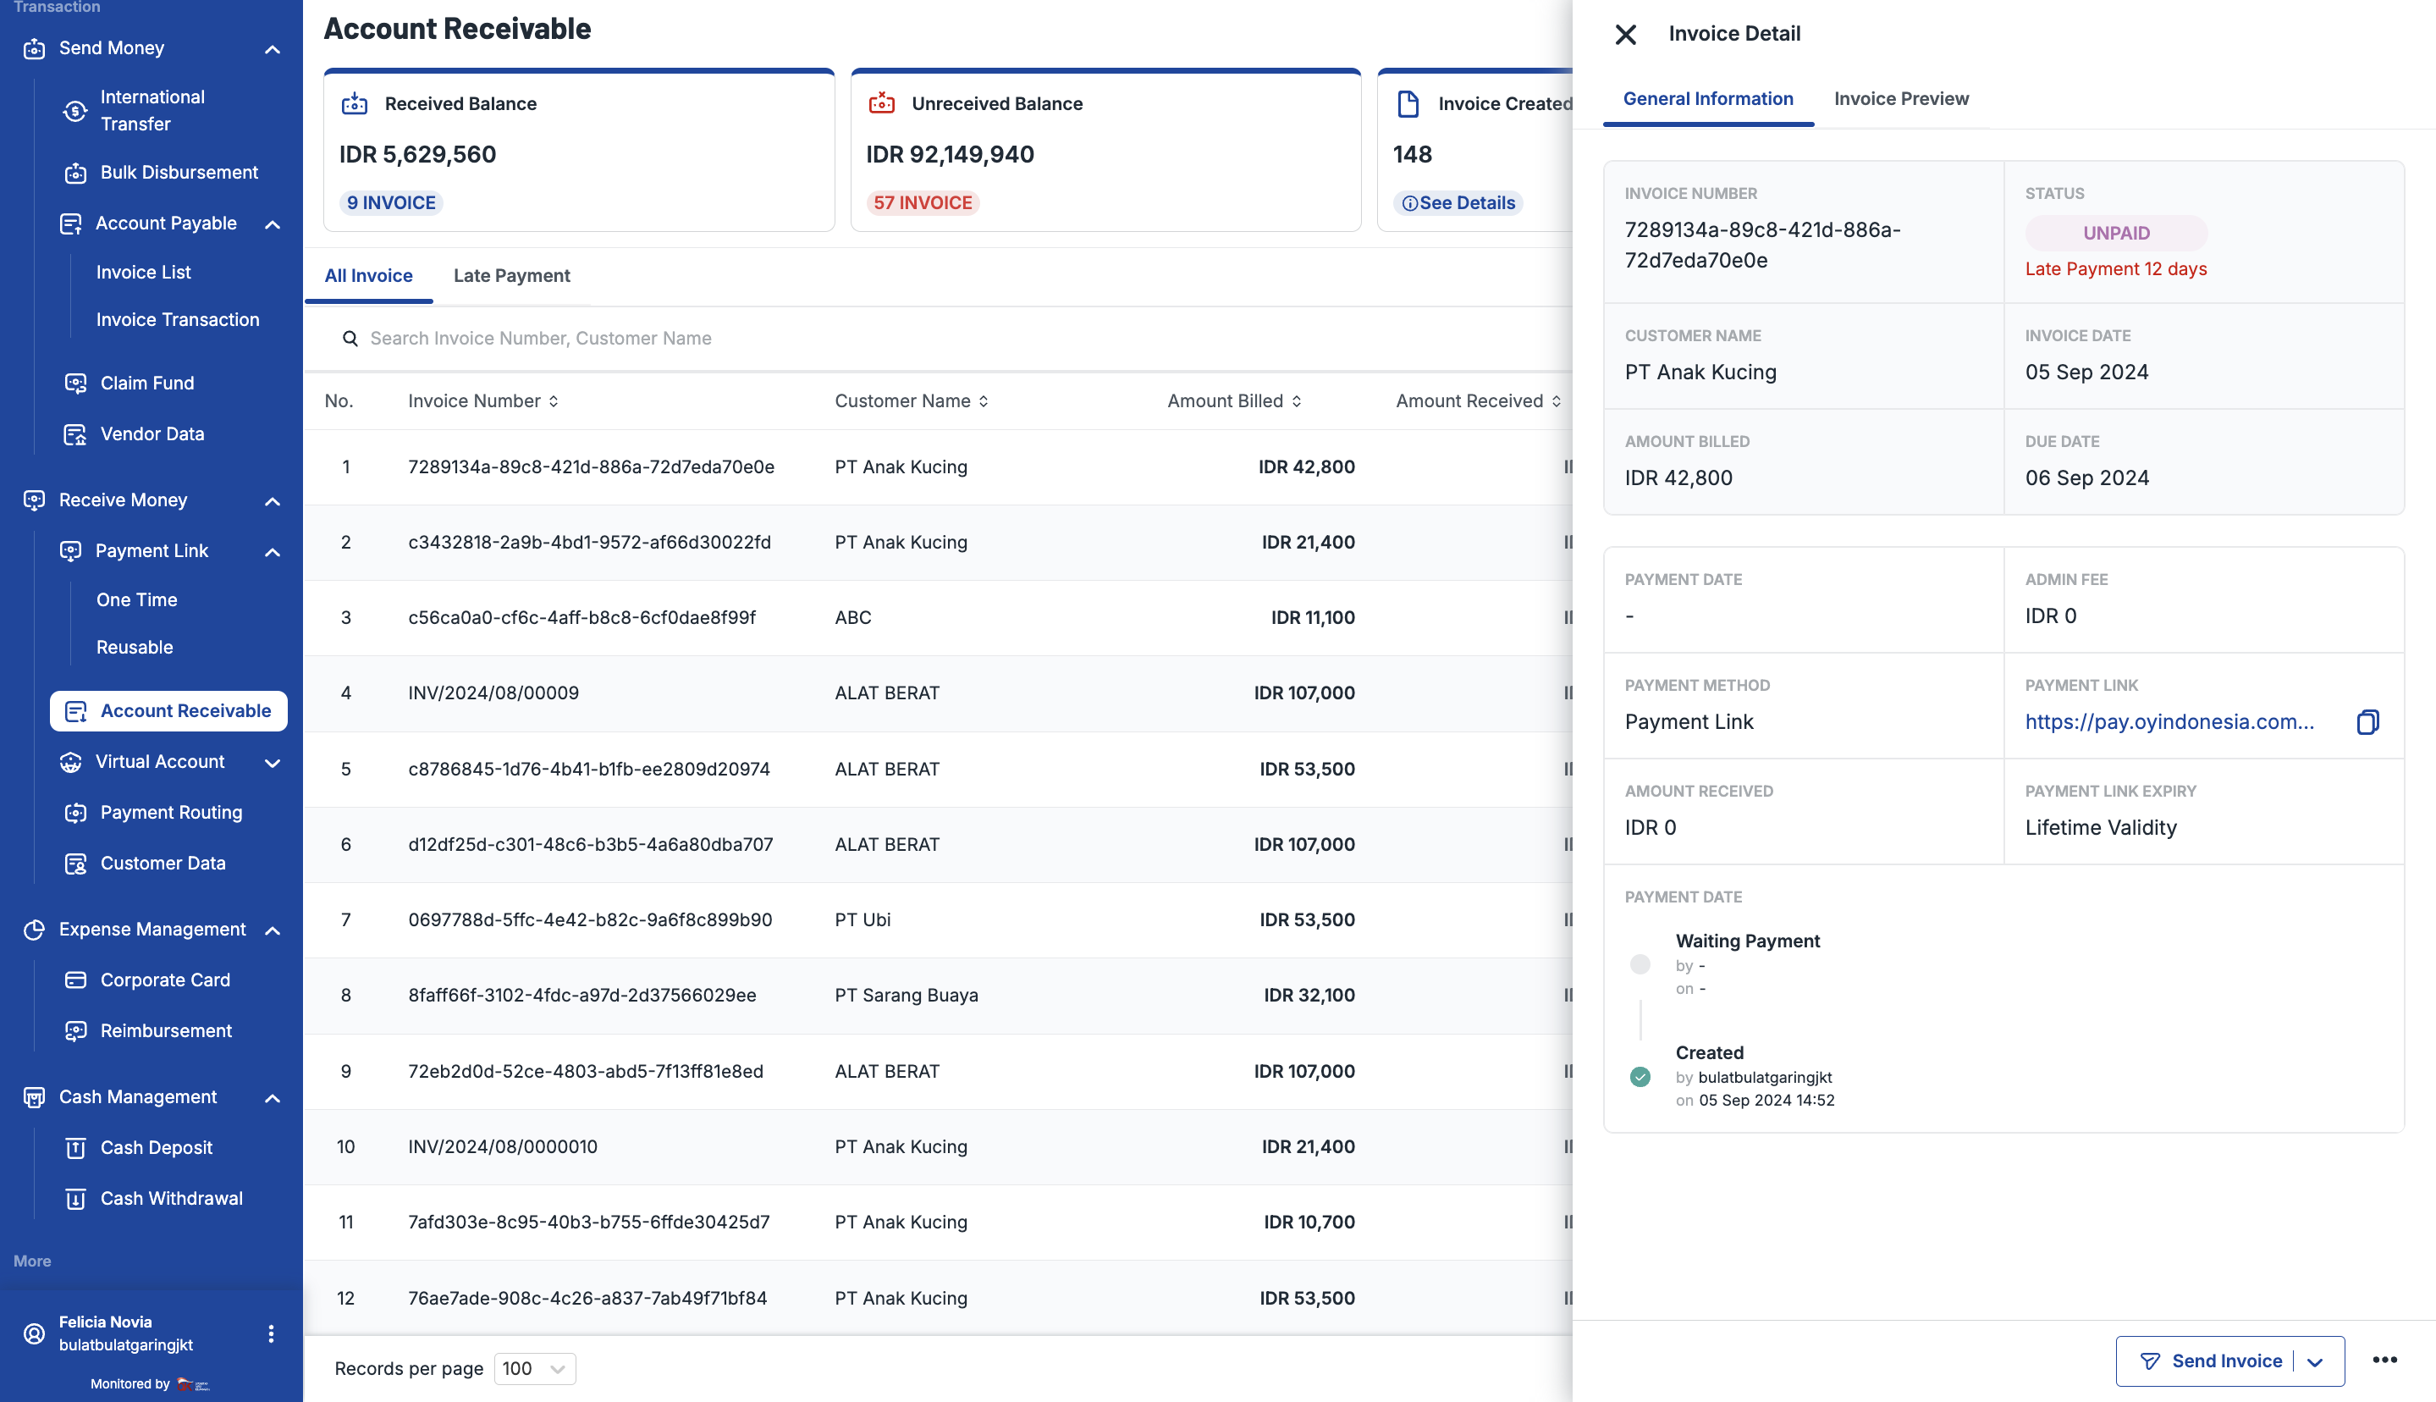Close the Invoice Detail panel
Viewport: 2436px width, 1402px height.
[1624, 35]
